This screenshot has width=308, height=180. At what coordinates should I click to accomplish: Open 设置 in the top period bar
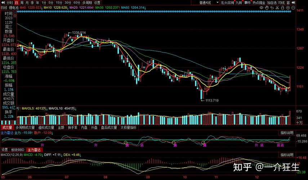[97, 3]
